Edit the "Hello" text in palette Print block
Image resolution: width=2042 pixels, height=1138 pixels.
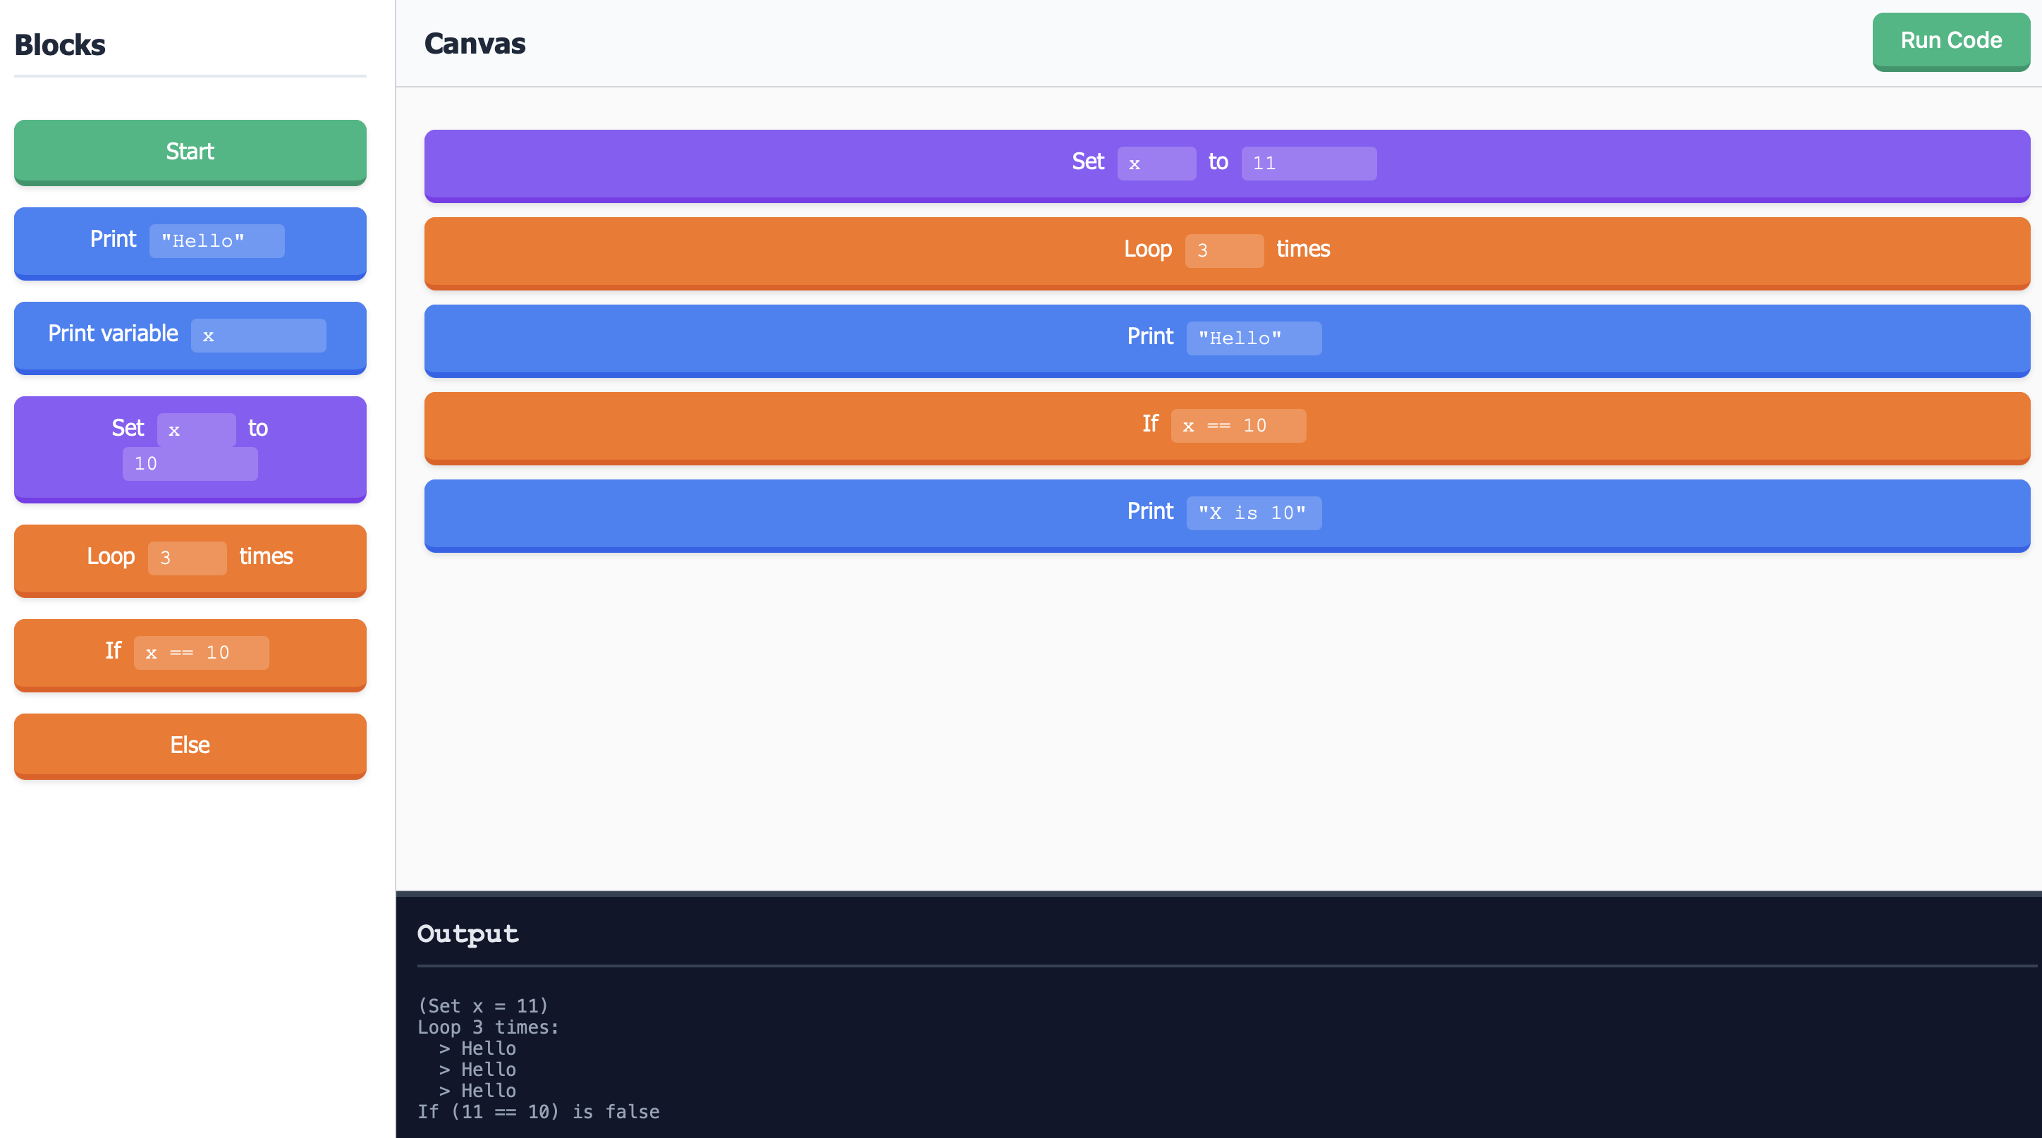click(216, 241)
